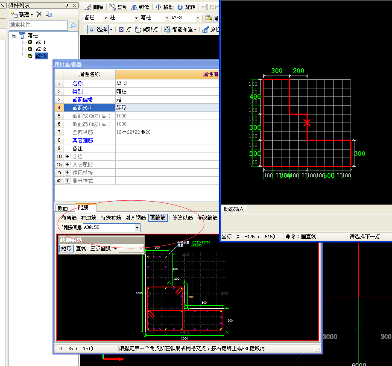The image size is (392, 366).
Task: Open the 选择 tool dropdown arrow
Action: [111, 29]
